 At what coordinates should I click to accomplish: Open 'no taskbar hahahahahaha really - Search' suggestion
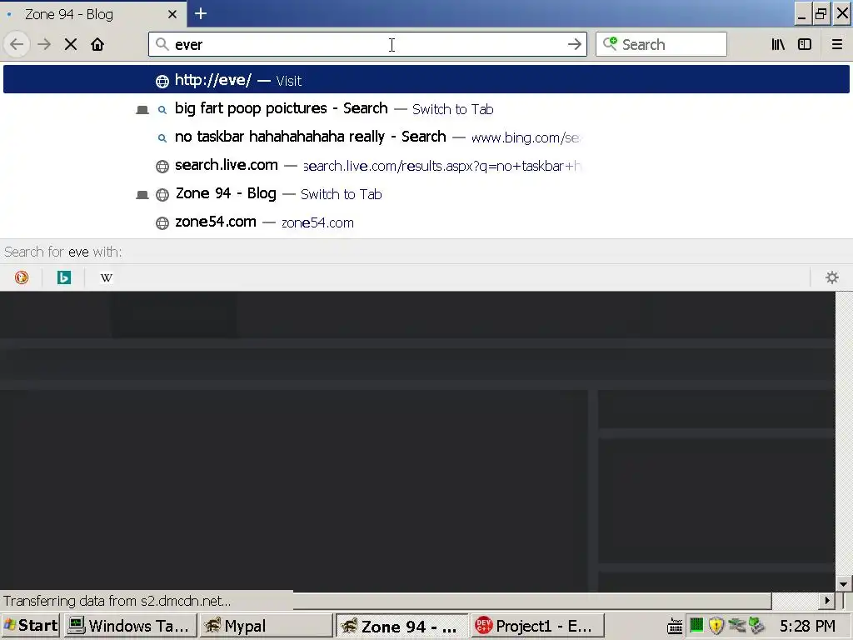click(x=426, y=137)
